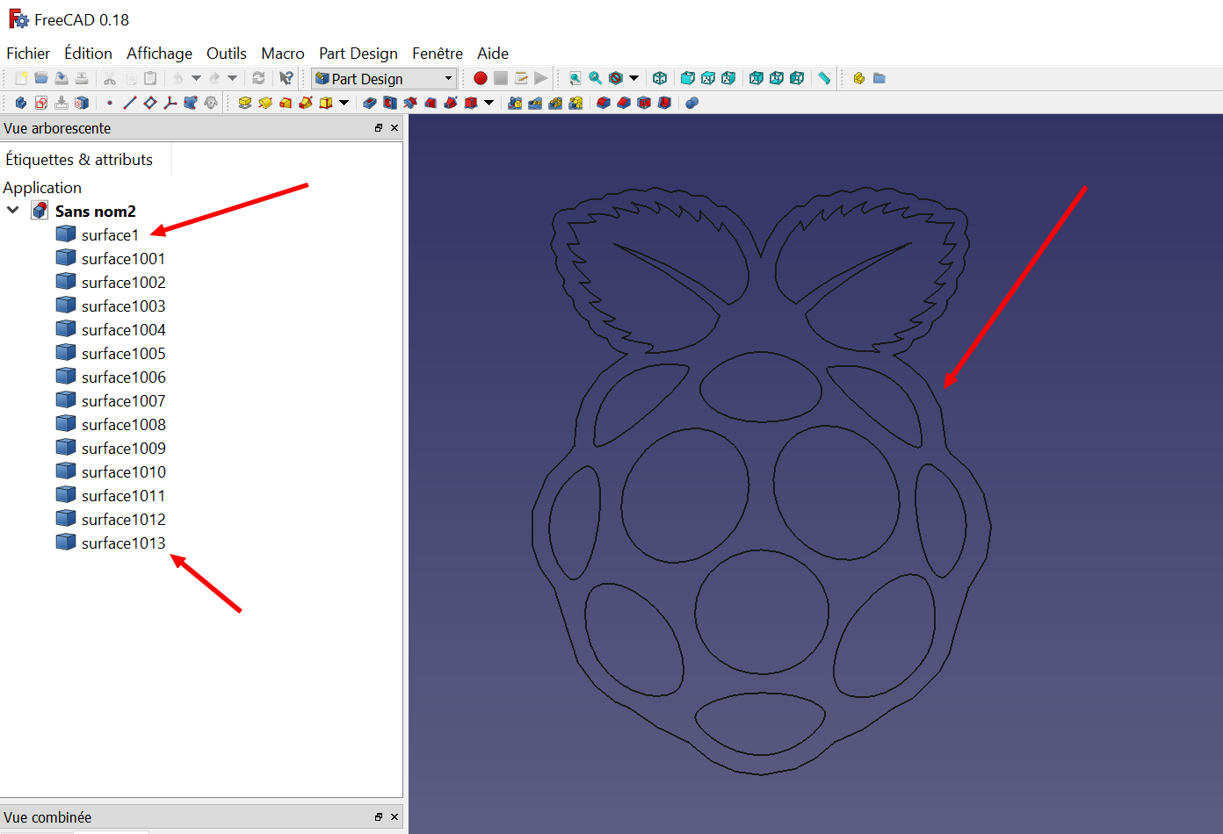Undock the Vue arborescente panel
1223x834 pixels.
[x=379, y=128]
